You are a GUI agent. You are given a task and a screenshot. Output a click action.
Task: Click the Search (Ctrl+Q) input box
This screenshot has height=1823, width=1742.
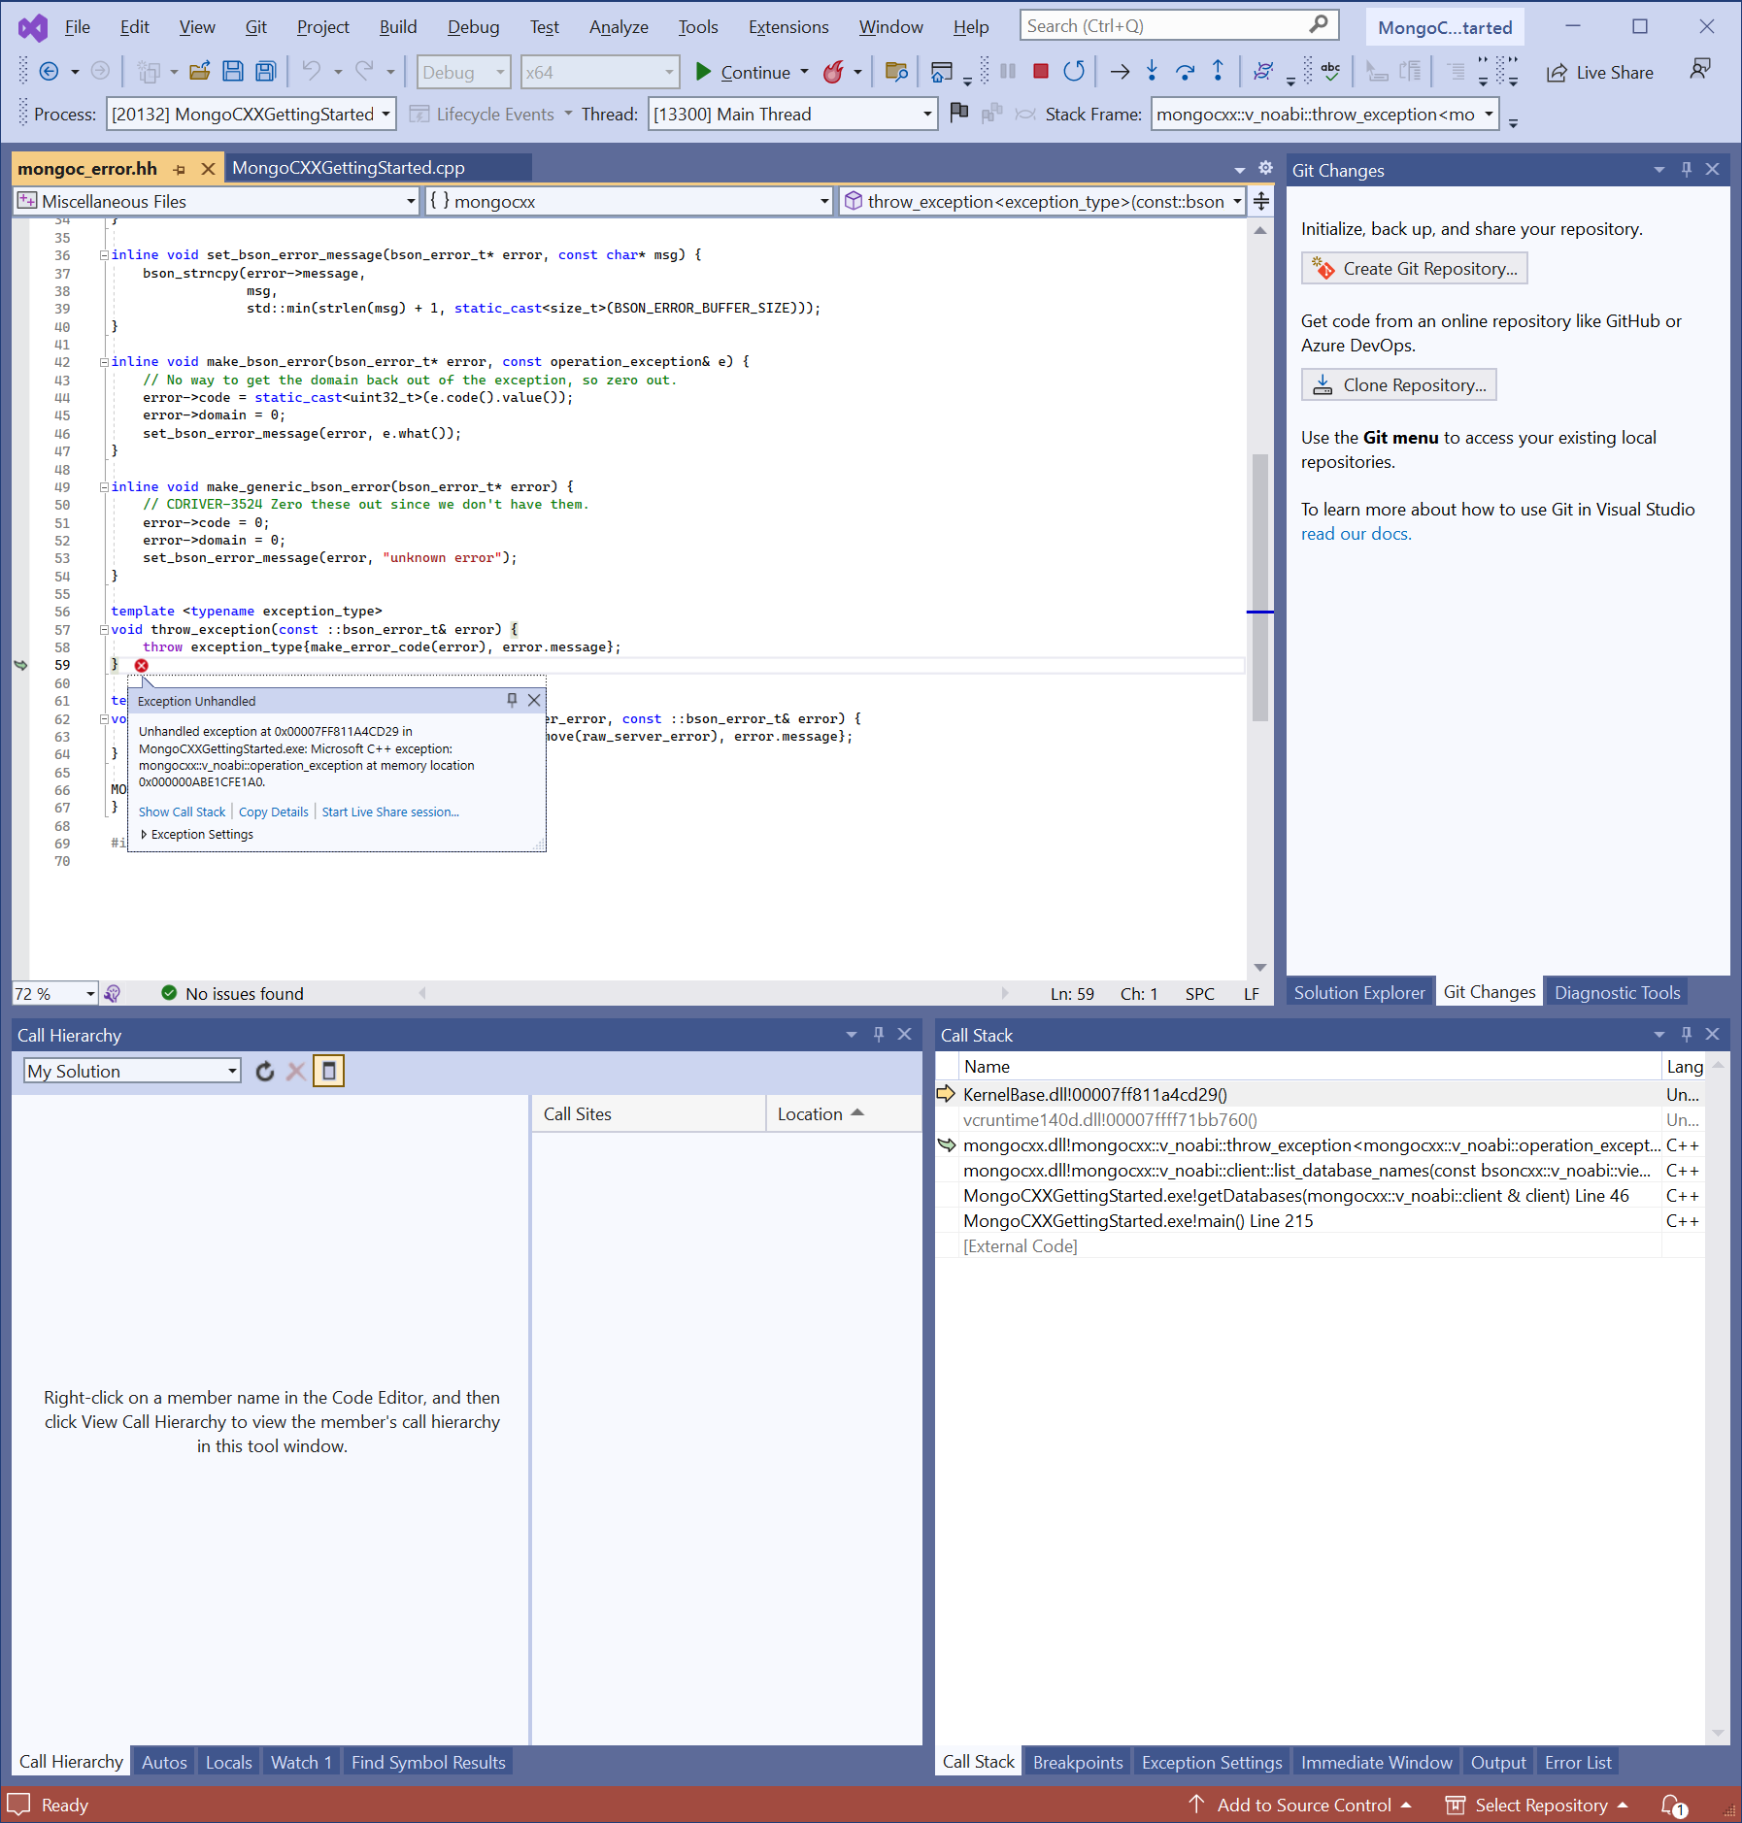(x=1165, y=26)
